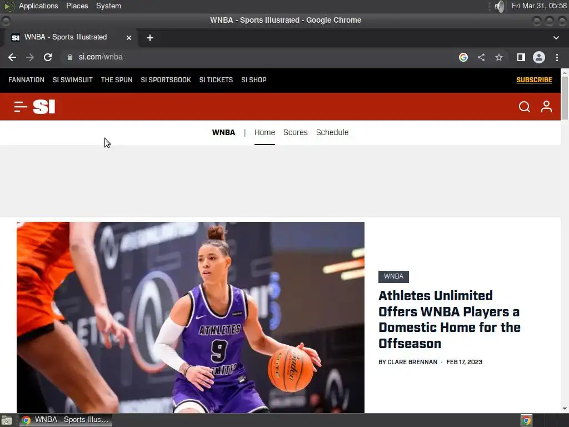Open the SI SPORTSBOOK link
The height and width of the screenshot is (427, 569).
point(166,80)
